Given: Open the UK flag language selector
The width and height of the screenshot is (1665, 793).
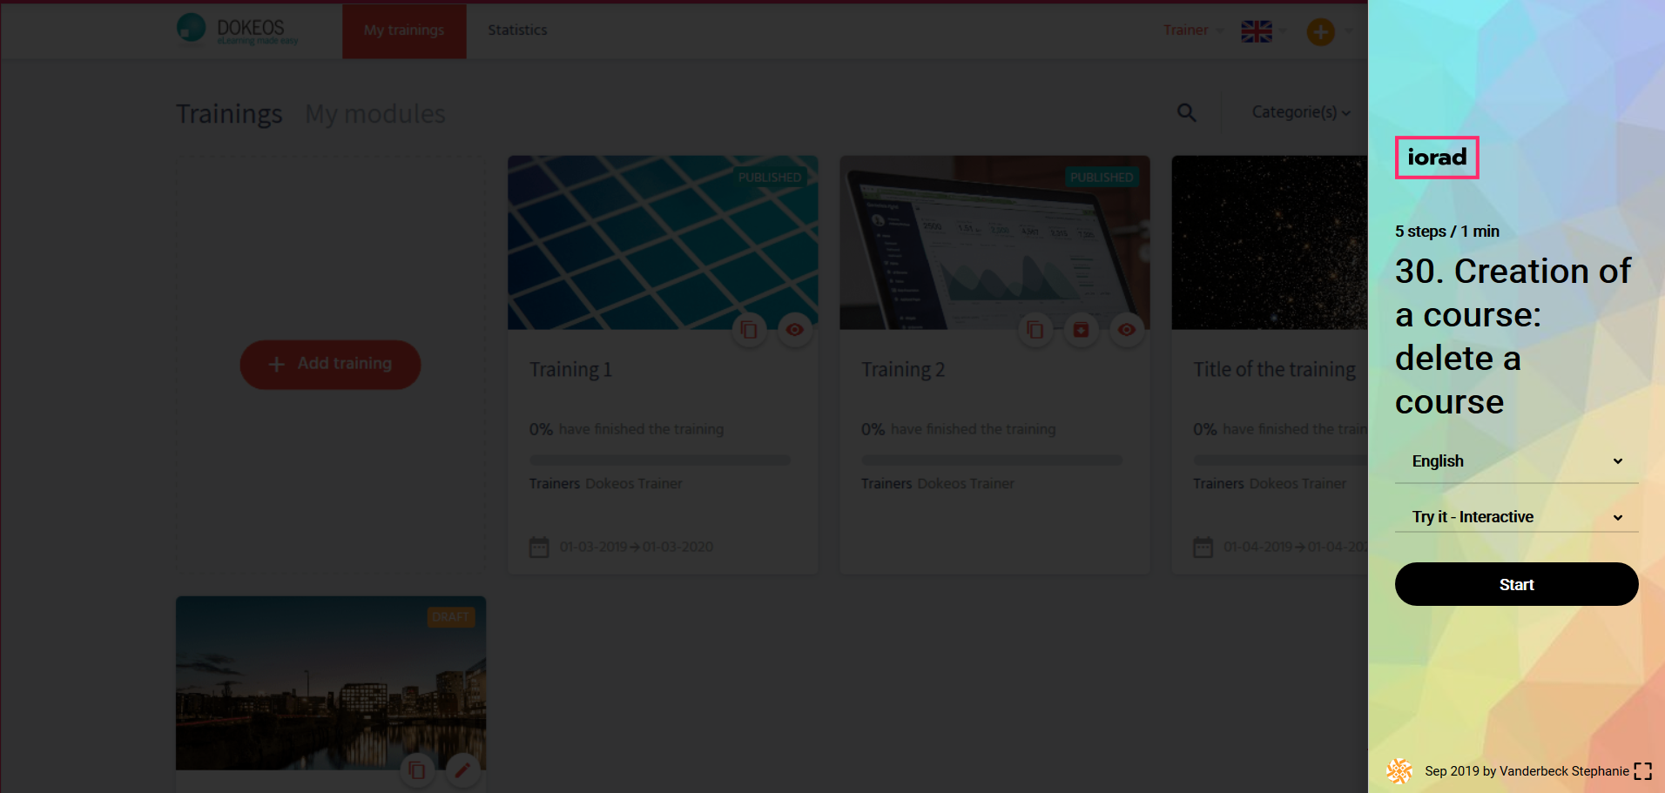Looking at the screenshot, I should (1257, 31).
